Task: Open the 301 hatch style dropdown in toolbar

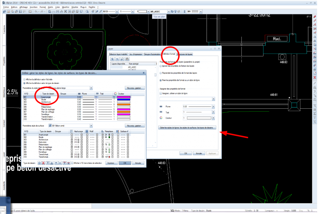Action: 201,12
